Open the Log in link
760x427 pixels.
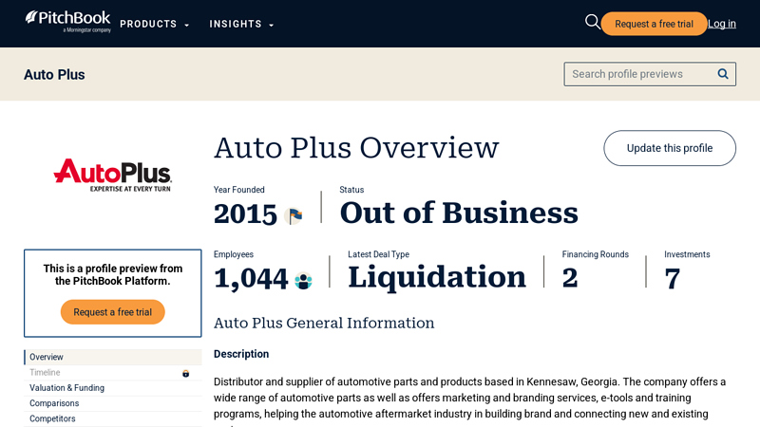(x=722, y=24)
